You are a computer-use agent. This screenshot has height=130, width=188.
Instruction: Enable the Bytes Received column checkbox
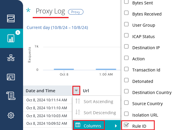(x=126, y=13)
